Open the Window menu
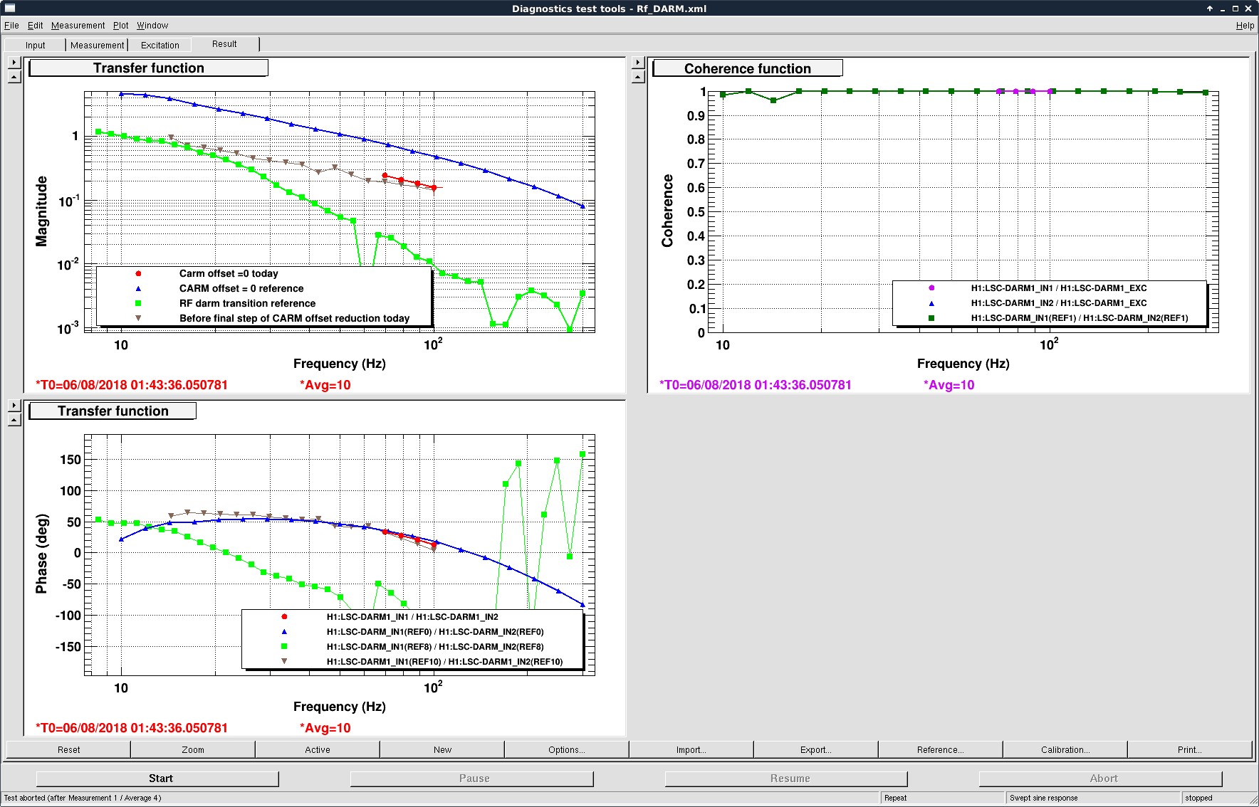 152,26
